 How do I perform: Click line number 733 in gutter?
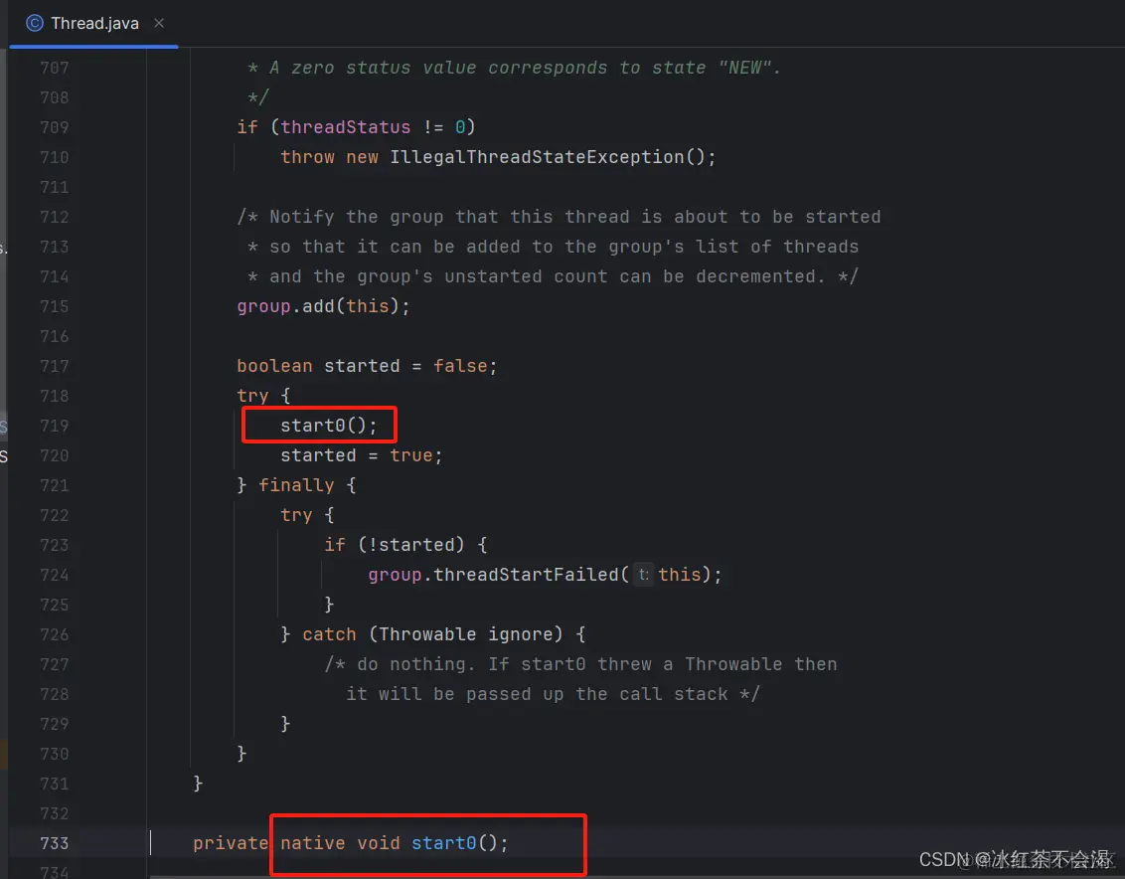(x=55, y=843)
